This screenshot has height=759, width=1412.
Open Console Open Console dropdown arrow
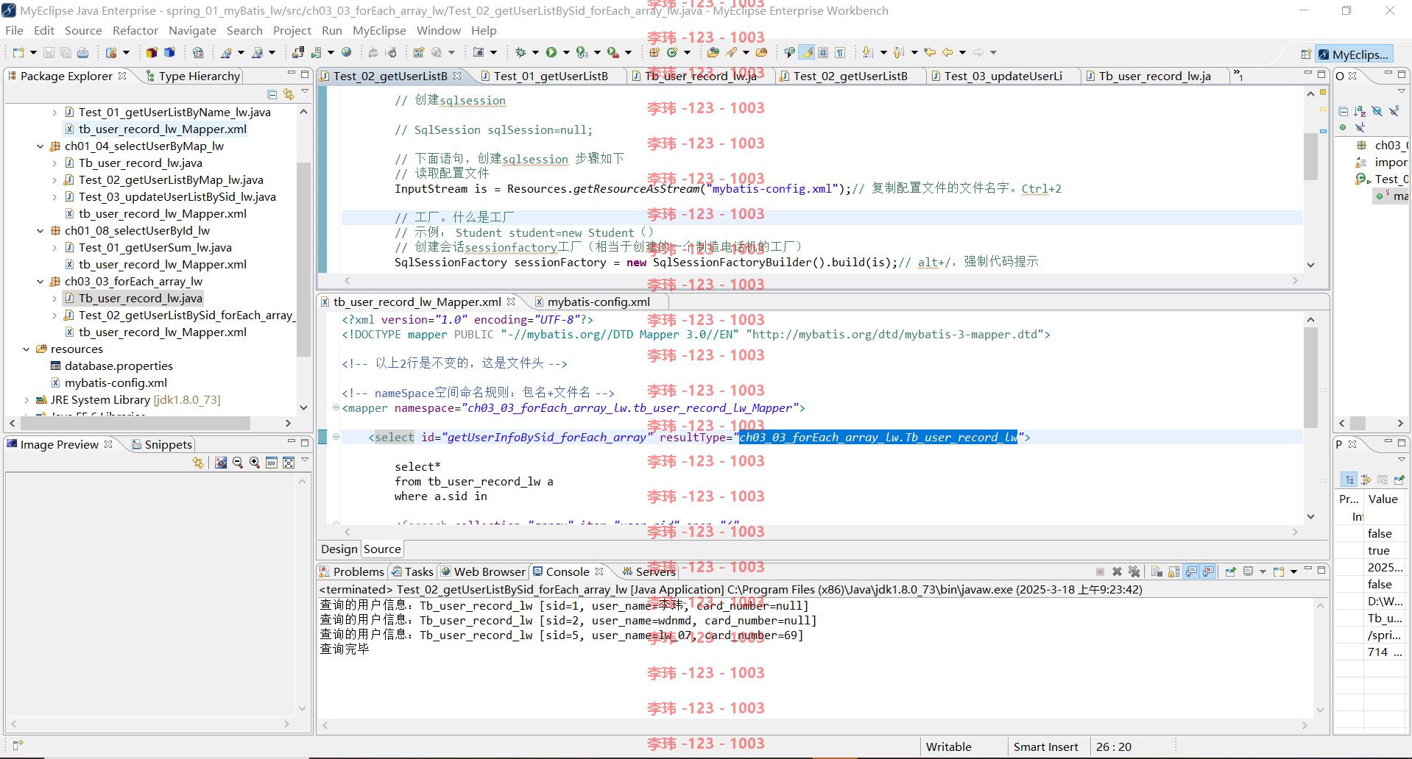tap(1293, 571)
